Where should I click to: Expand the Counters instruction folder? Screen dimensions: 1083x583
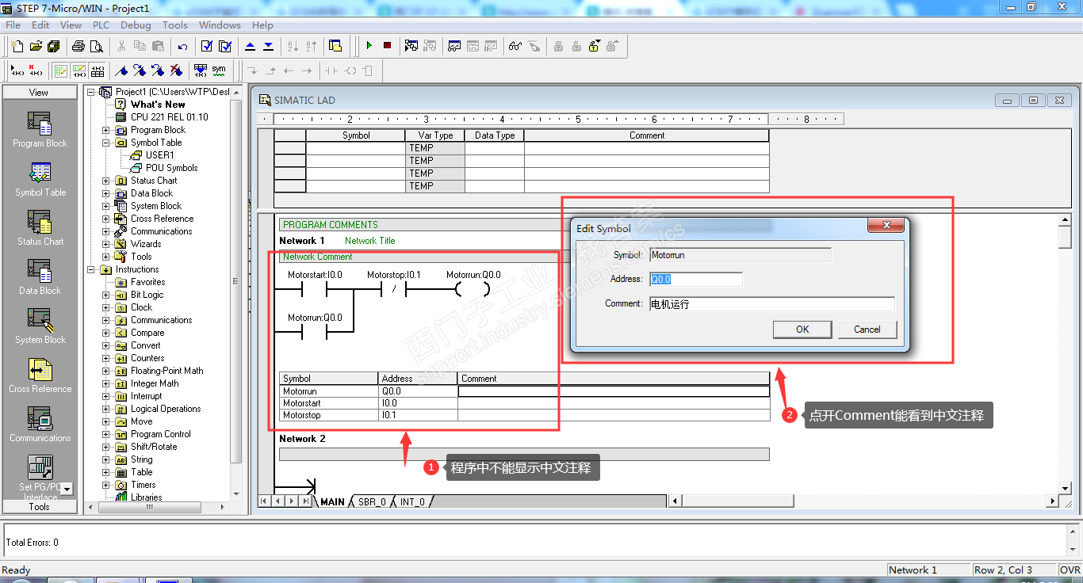pos(105,358)
